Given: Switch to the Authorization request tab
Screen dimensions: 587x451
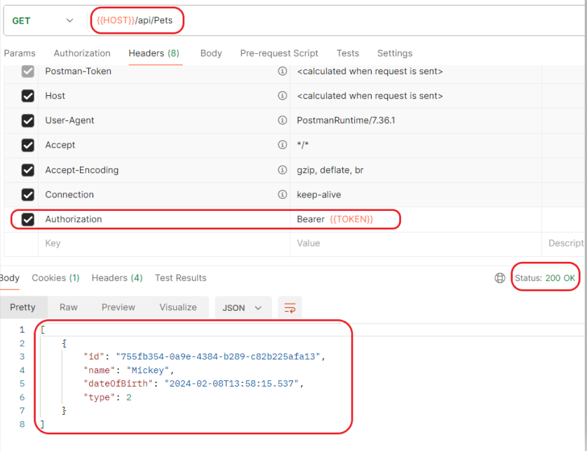Looking at the screenshot, I should click(x=82, y=53).
